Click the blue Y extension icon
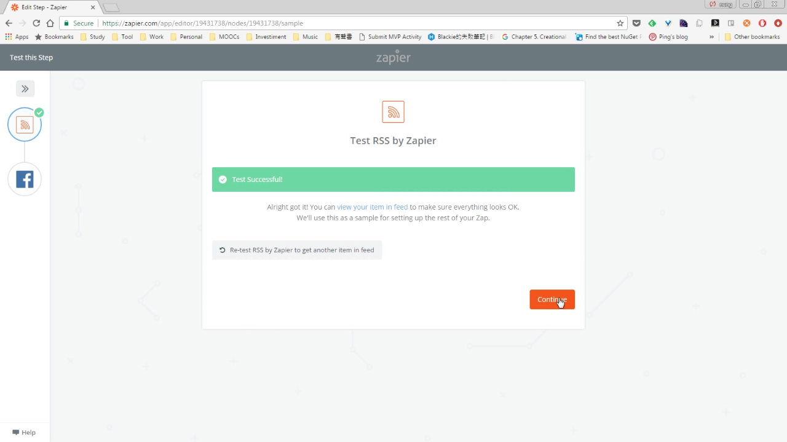The height and width of the screenshot is (442, 787). point(668,23)
